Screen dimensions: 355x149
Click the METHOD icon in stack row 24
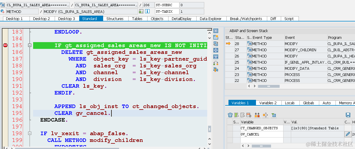pyautogui.click(x=249, y=68)
